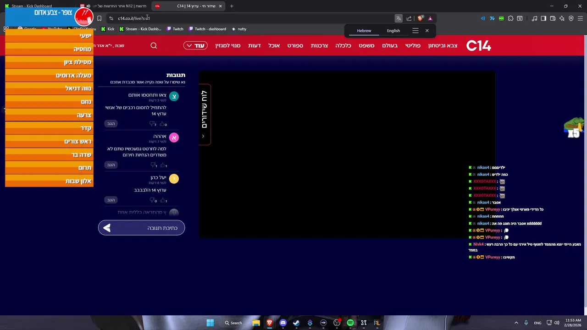
Task: Open the מנוי למגזין link
Action: click(x=228, y=45)
